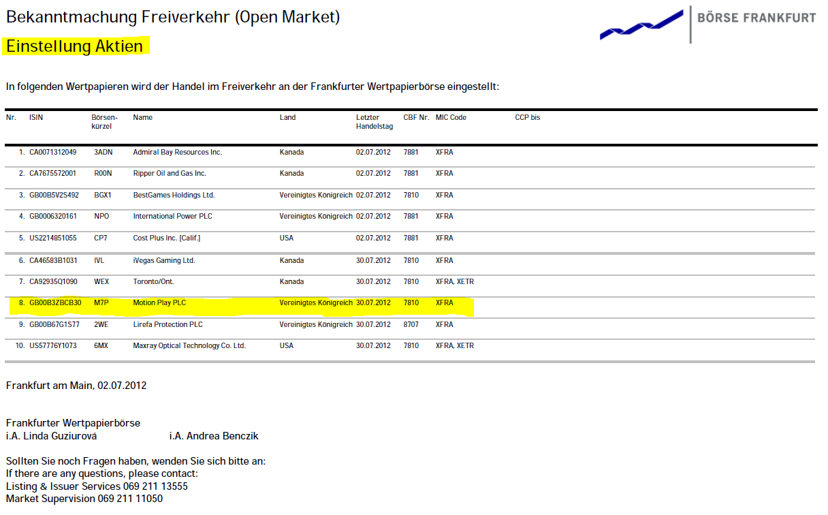Select iVegas Gaming Ltd. entry

163,261
